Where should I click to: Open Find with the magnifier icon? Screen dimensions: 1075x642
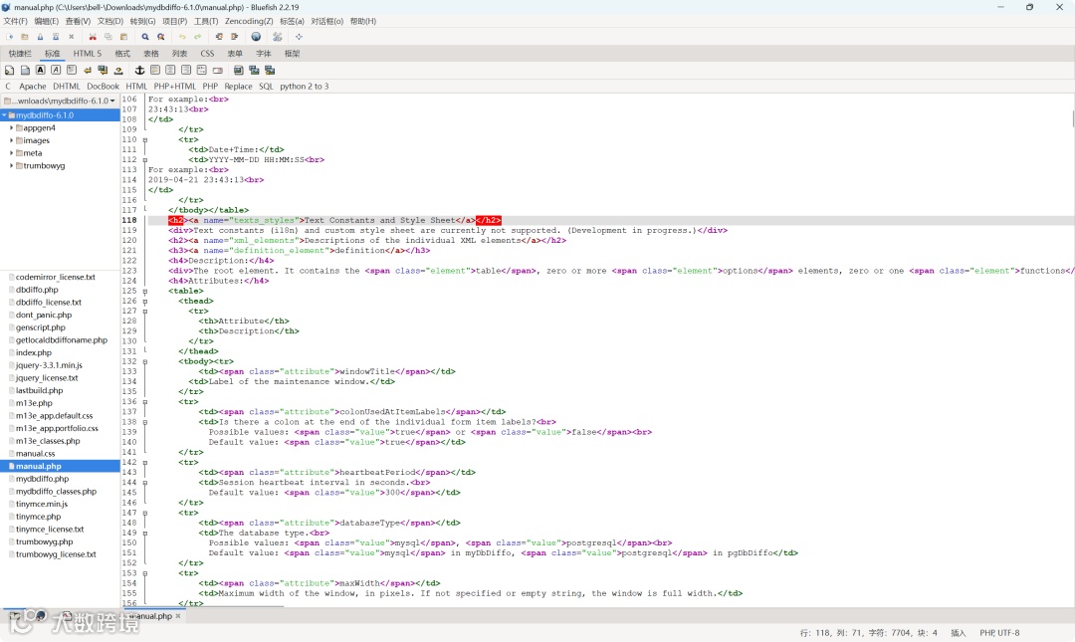pyautogui.click(x=145, y=37)
